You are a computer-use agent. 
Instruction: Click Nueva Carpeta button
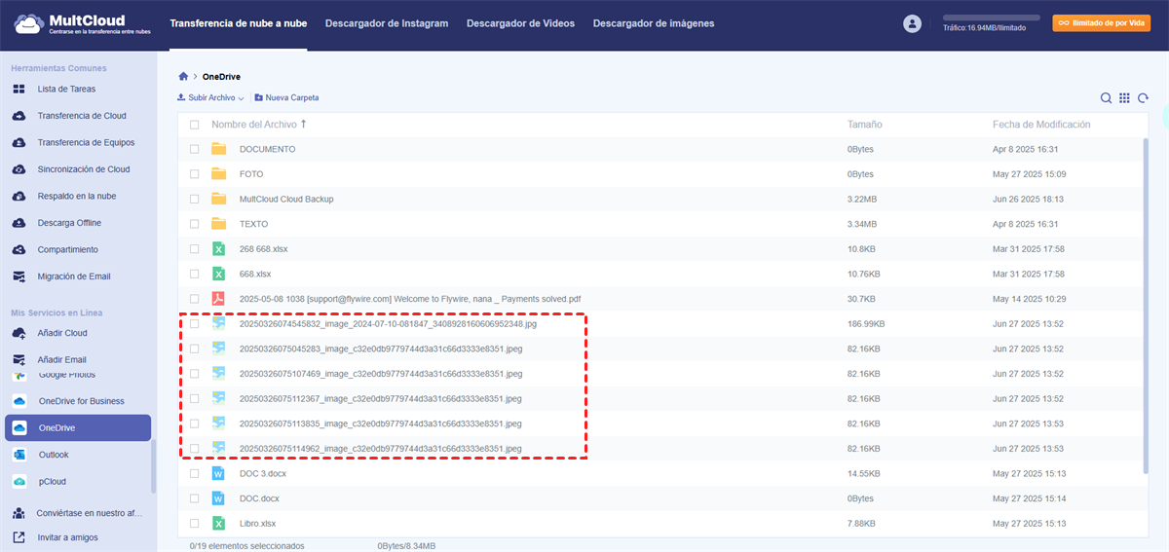click(x=286, y=98)
